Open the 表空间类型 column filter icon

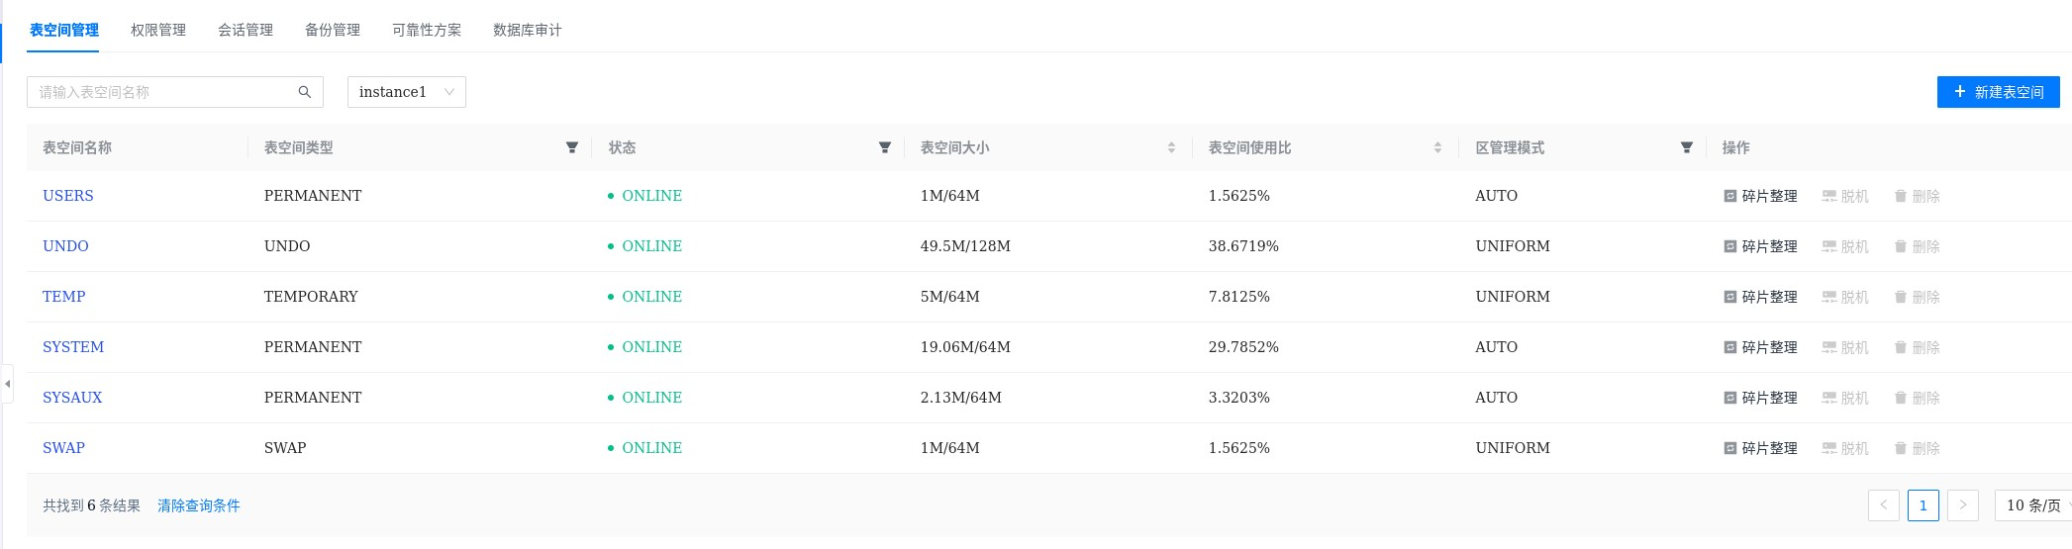[571, 147]
